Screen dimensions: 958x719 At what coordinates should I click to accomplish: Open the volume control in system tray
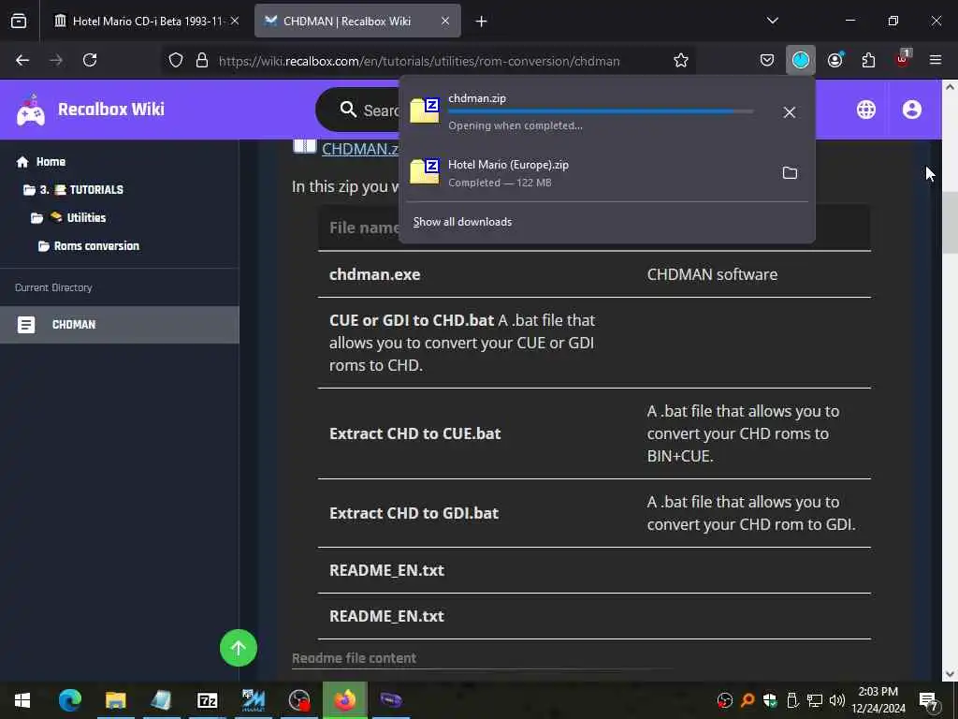point(837,700)
